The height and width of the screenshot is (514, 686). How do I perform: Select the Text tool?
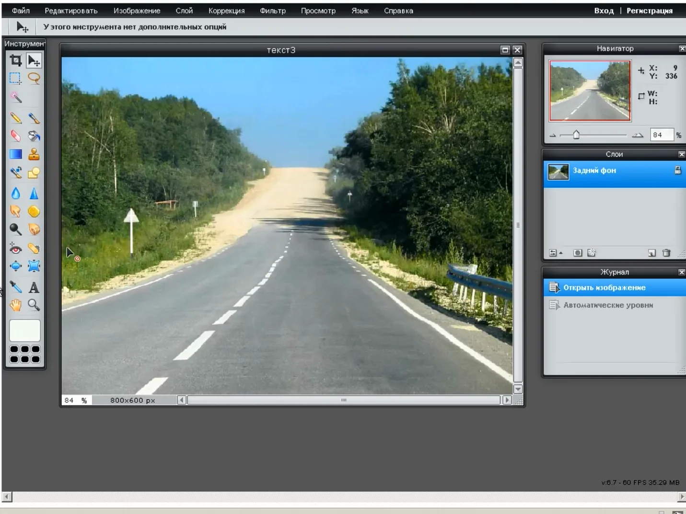(34, 287)
